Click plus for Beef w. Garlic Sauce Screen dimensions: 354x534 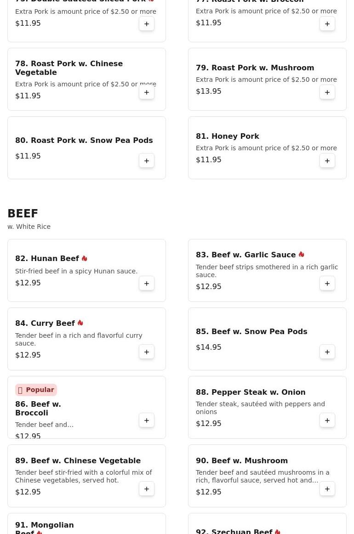point(327,284)
